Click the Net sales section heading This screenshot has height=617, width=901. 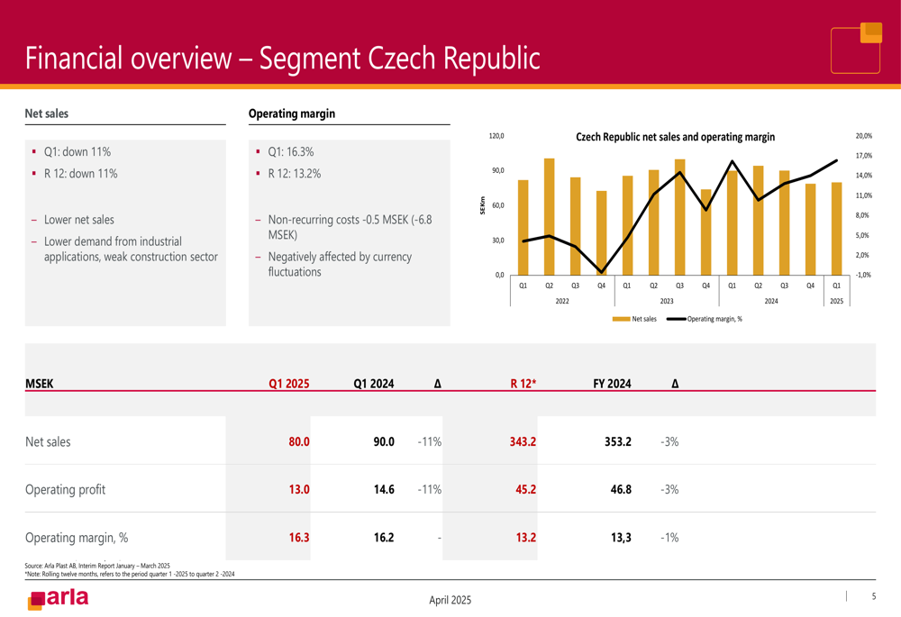pyautogui.click(x=47, y=113)
